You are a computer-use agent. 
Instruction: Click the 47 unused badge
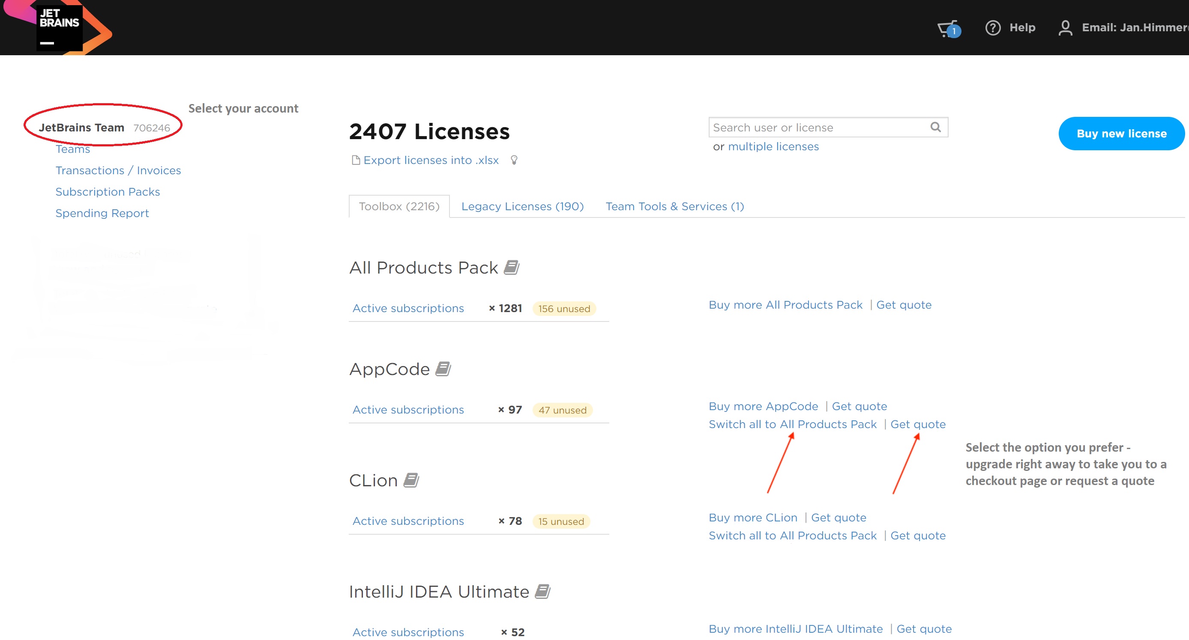[x=562, y=410]
